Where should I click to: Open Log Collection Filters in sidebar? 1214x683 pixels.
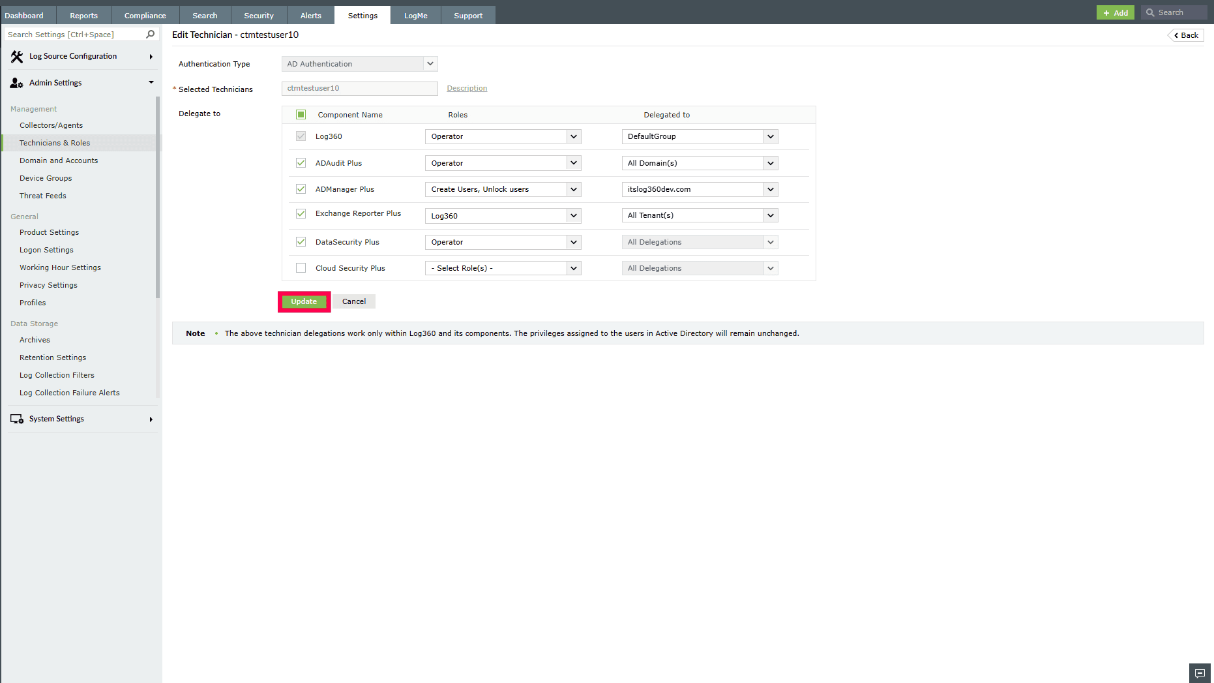click(x=57, y=375)
